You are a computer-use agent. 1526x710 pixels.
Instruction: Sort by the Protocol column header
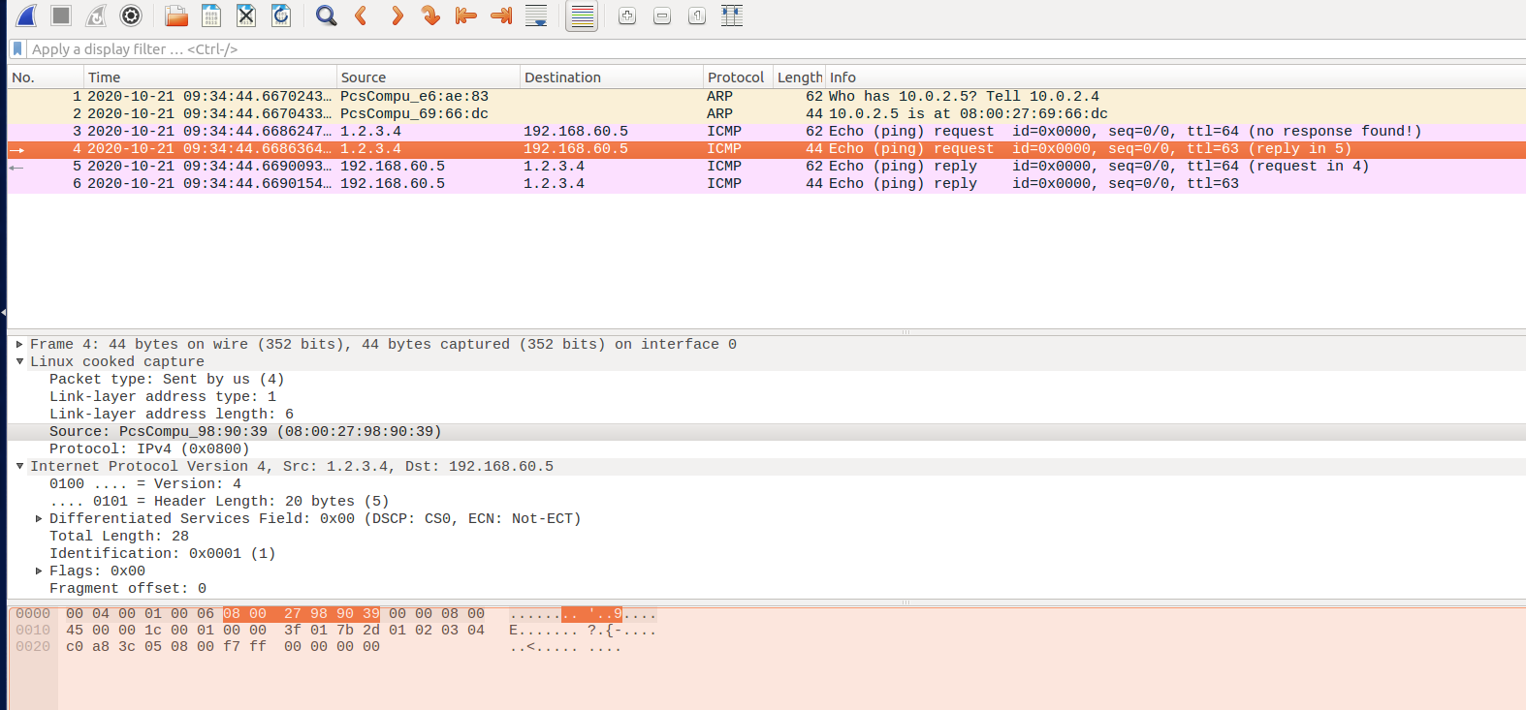pos(737,77)
